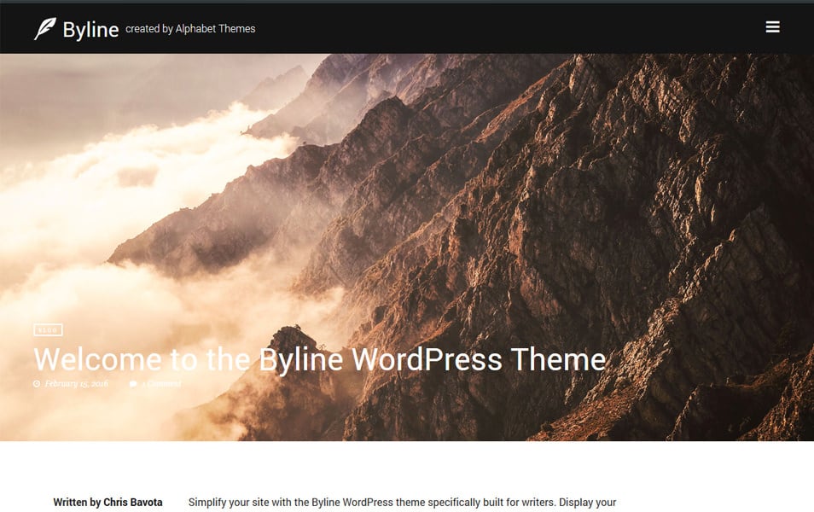Viewport: 814px width, 512px height.
Task: Click the small BLOG category tag
Action: [49, 329]
